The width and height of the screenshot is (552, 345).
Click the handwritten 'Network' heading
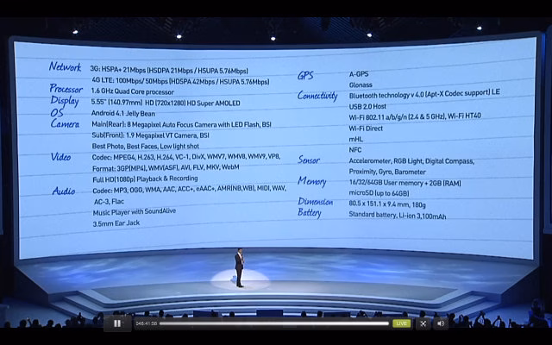66,66
